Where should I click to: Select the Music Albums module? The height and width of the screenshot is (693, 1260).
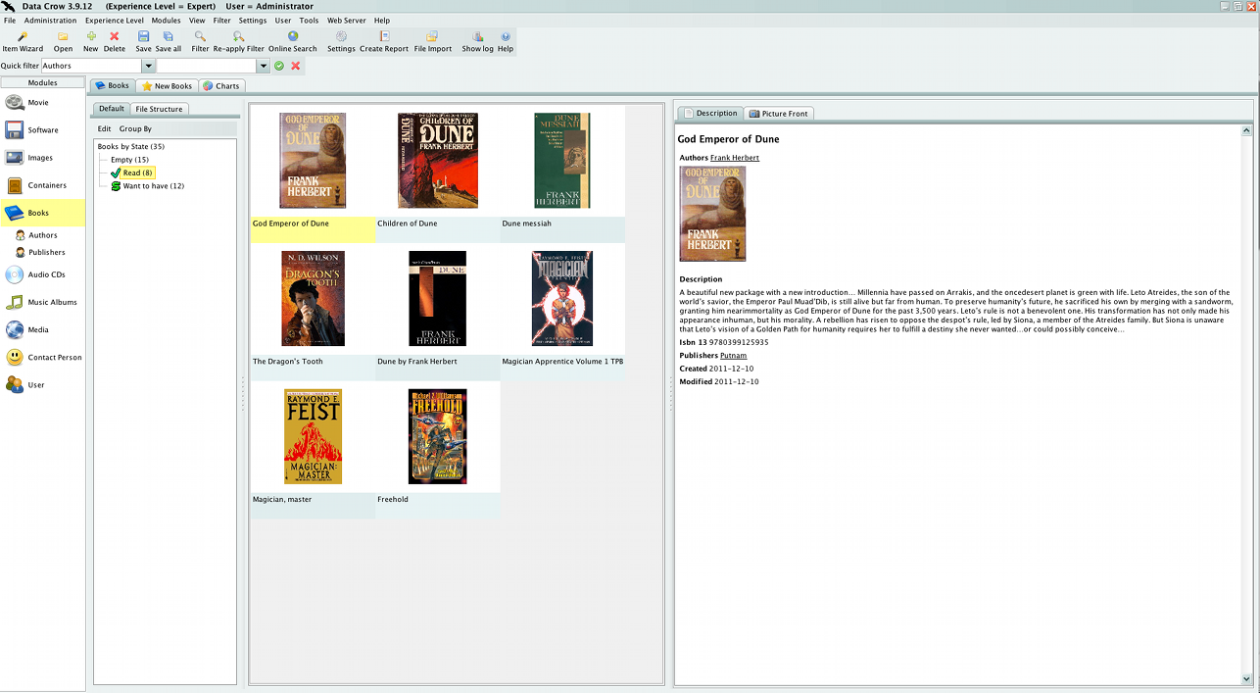[x=42, y=302]
